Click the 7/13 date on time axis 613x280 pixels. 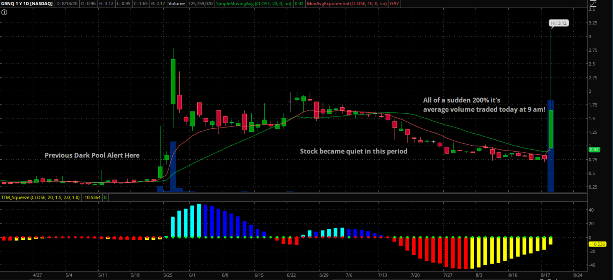pyautogui.click(x=382, y=275)
